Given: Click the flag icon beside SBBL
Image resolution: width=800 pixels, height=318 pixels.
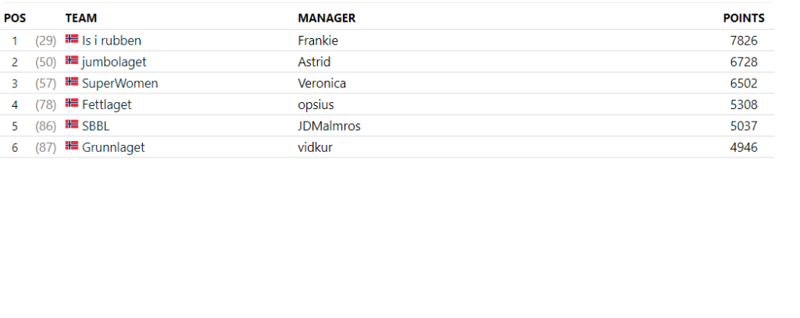Looking at the screenshot, I should 72,124.
